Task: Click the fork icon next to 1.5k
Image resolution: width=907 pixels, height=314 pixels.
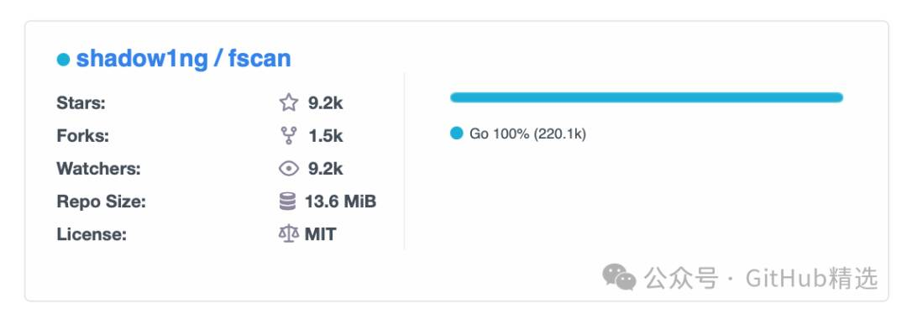Action: pos(289,136)
